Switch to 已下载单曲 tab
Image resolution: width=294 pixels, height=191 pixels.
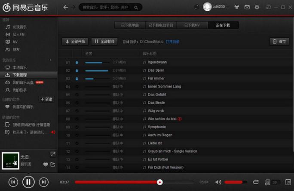pos(130,25)
